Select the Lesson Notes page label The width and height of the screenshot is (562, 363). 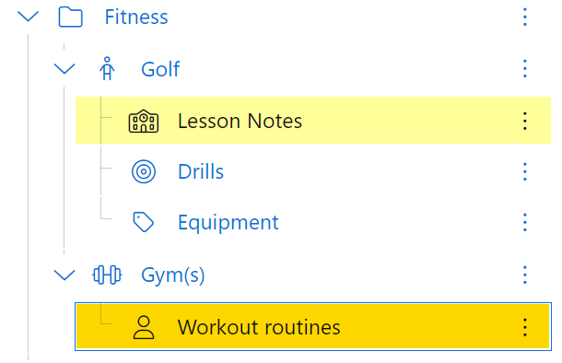(x=240, y=121)
